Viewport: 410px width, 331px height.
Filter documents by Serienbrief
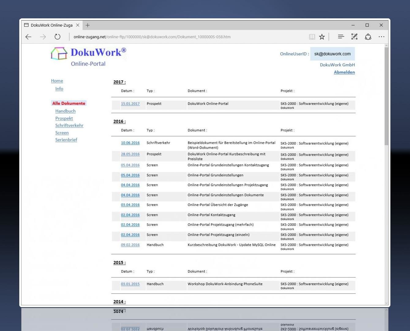click(x=66, y=140)
